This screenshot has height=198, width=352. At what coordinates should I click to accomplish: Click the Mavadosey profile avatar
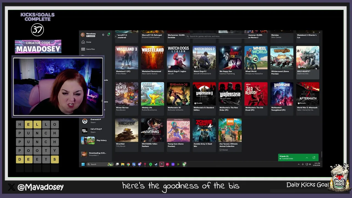(x=83, y=35)
